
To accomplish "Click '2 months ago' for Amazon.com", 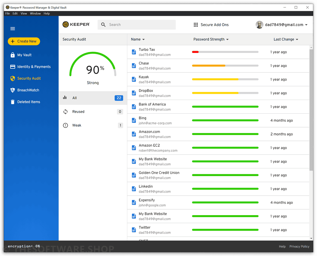I will [282, 134].
